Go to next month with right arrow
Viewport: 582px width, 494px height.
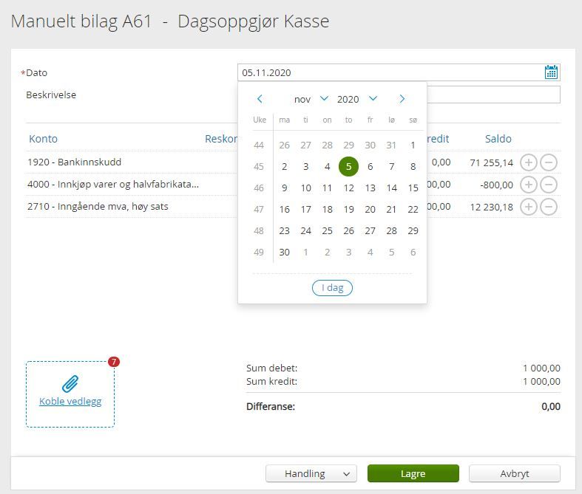[402, 99]
